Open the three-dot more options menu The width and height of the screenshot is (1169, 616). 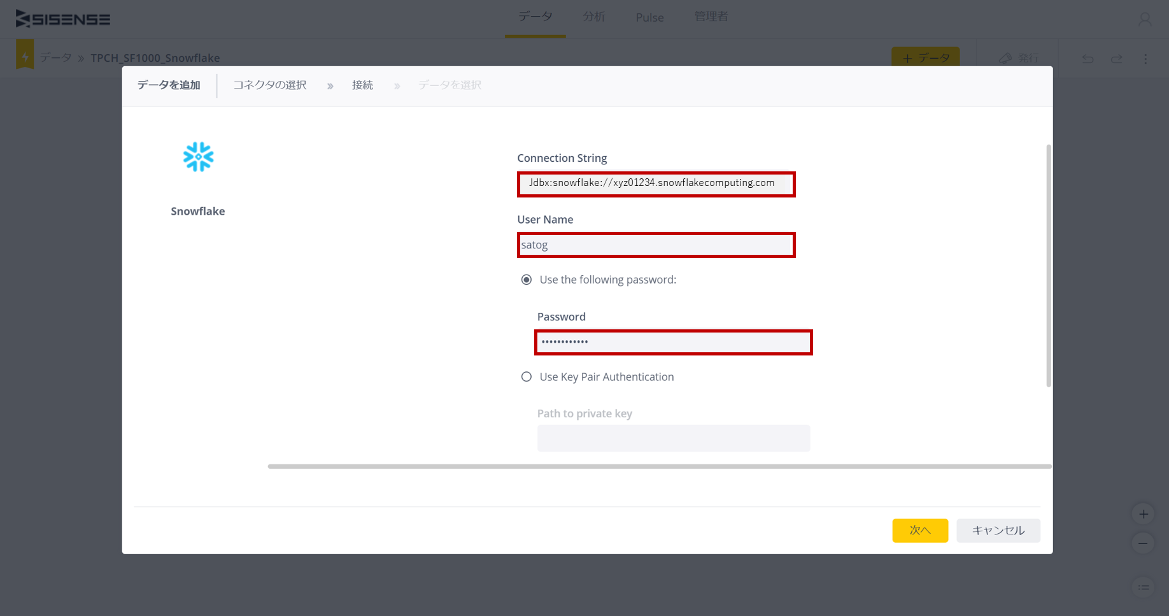pos(1145,59)
